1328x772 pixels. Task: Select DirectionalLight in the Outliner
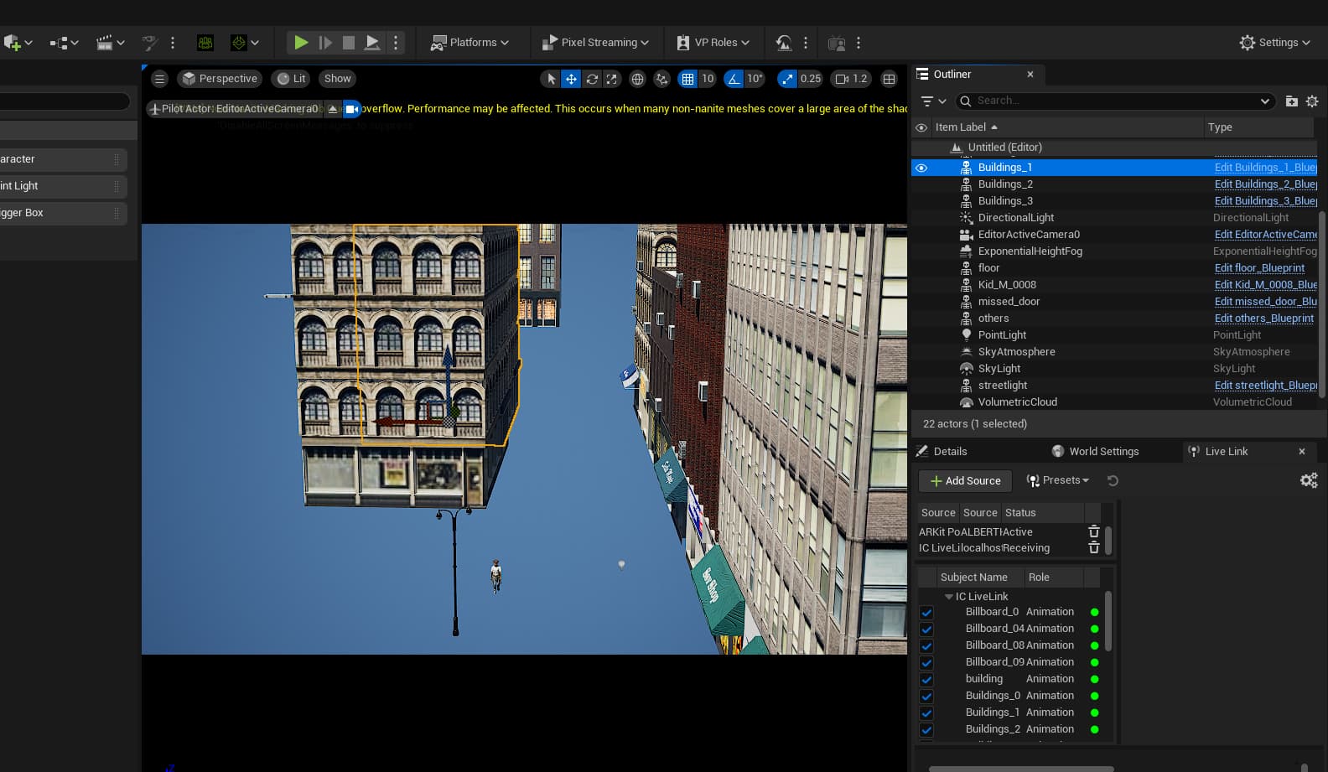click(1016, 218)
